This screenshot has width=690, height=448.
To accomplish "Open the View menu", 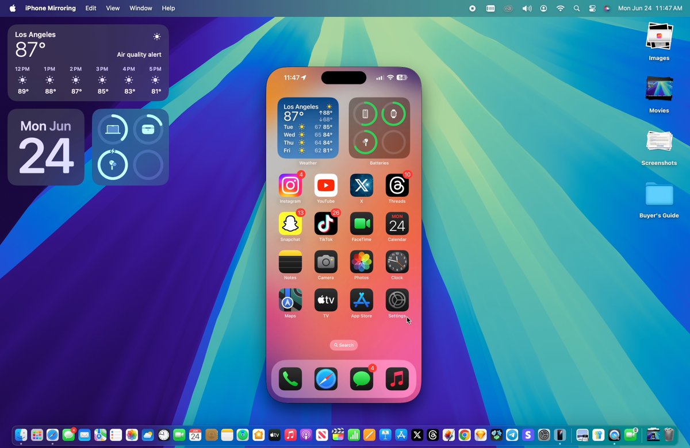I will pos(113,8).
